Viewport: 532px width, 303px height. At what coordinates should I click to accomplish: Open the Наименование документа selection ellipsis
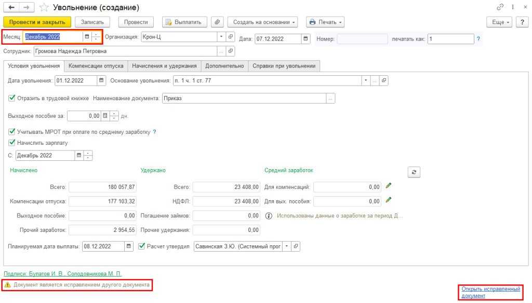coord(330,98)
